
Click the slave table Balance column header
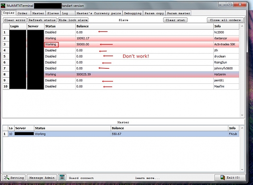click(x=144, y=26)
